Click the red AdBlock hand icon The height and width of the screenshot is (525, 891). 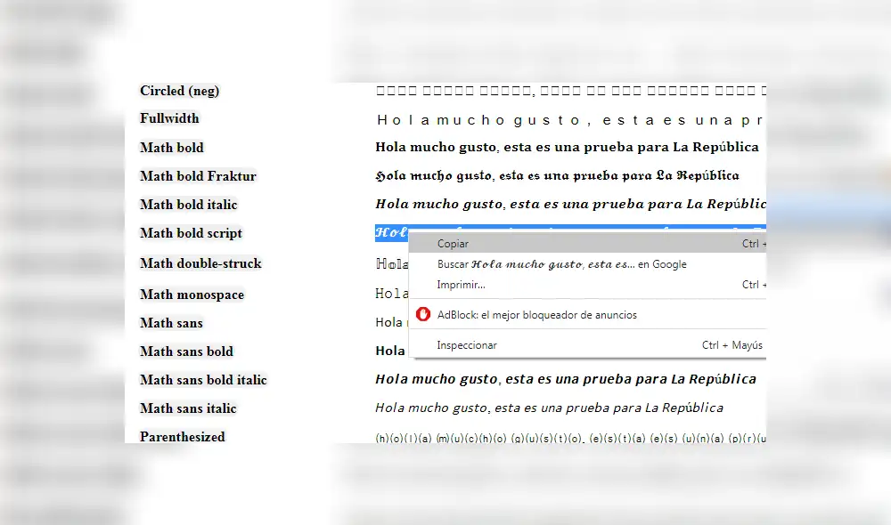[422, 314]
